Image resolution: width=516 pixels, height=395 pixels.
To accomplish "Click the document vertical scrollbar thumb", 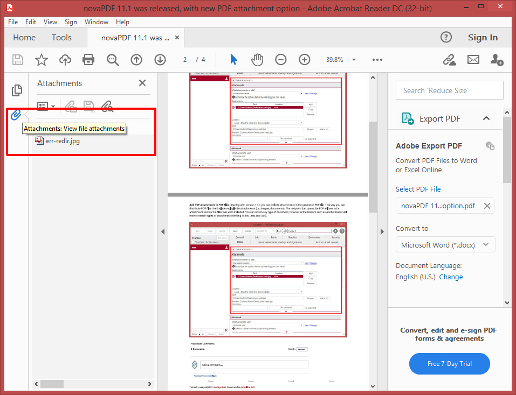I will click(x=373, y=167).
